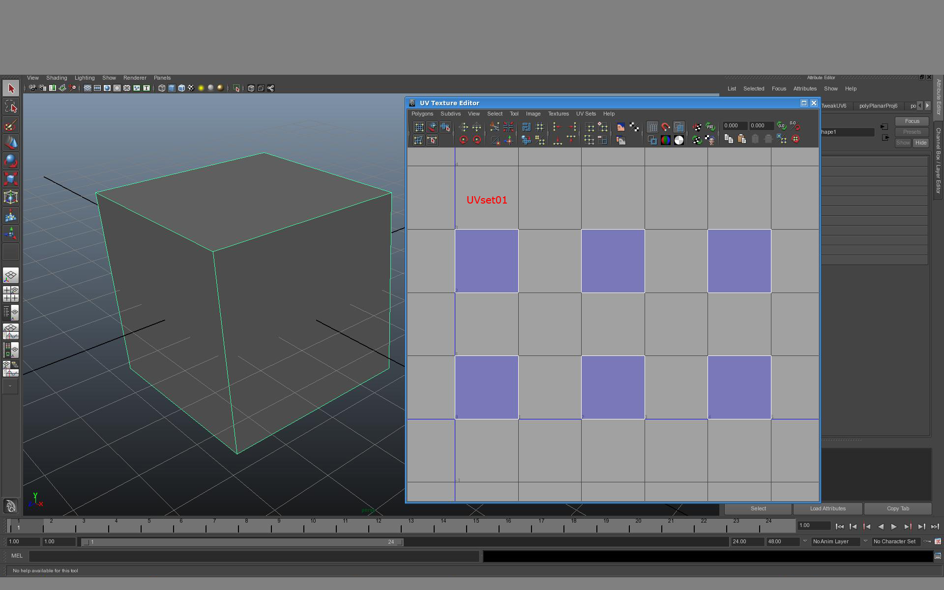Image resolution: width=944 pixels, height=590 pixels.
Task: Select the arrow Select tool in toolbox
Action: pyautogui.click(x=11, y=88)
